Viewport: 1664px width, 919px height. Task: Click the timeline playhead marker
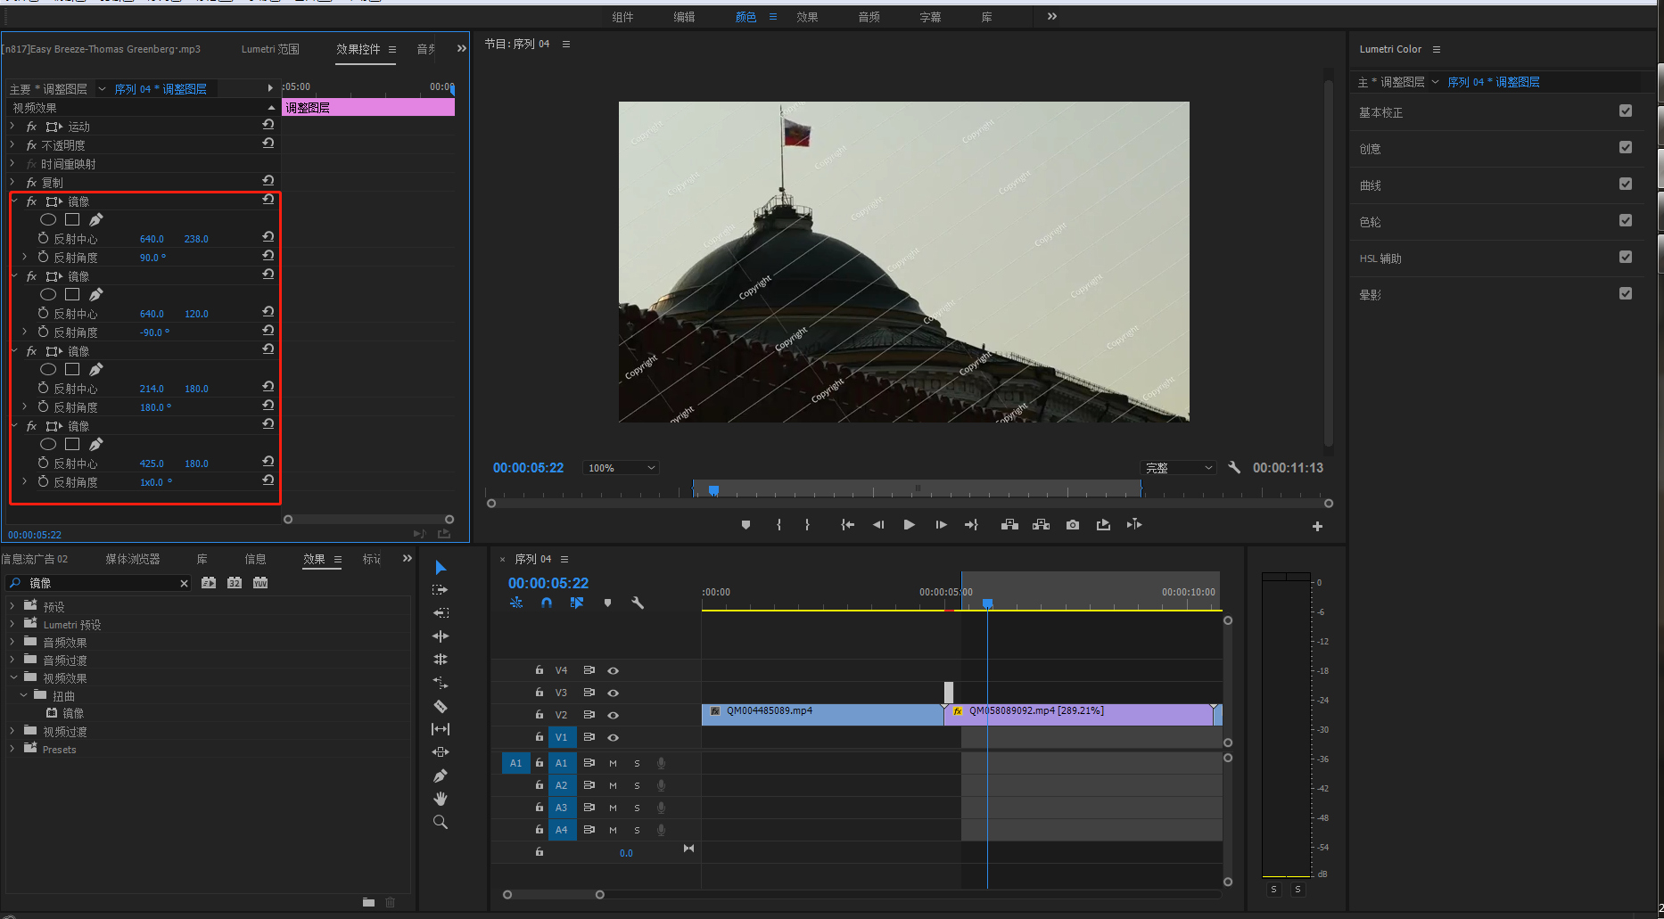pos(987,603)
